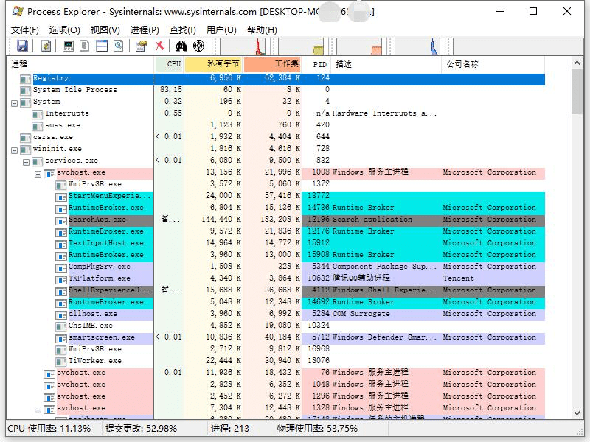Click the icon beside SearchApp.exe
590x442 pixels.
click(x=60, y=221)
